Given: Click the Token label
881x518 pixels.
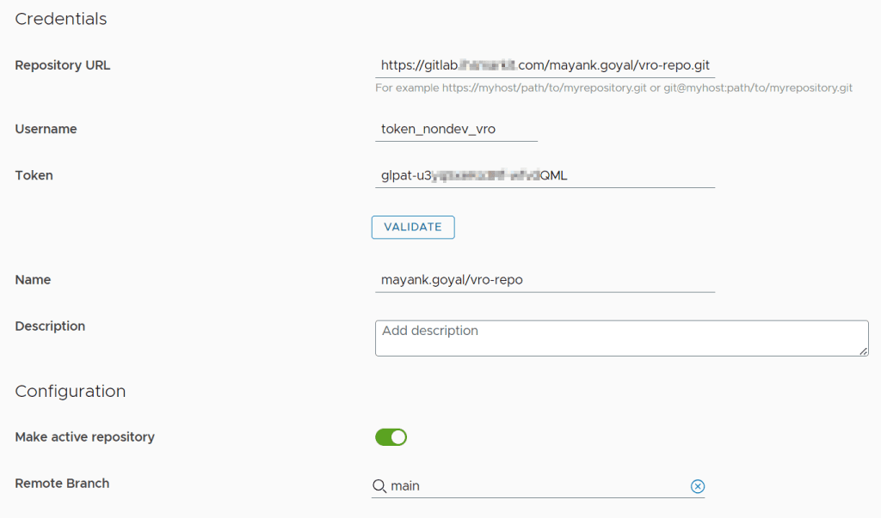Looking at the screenshot, I should [x=34, y=175].
